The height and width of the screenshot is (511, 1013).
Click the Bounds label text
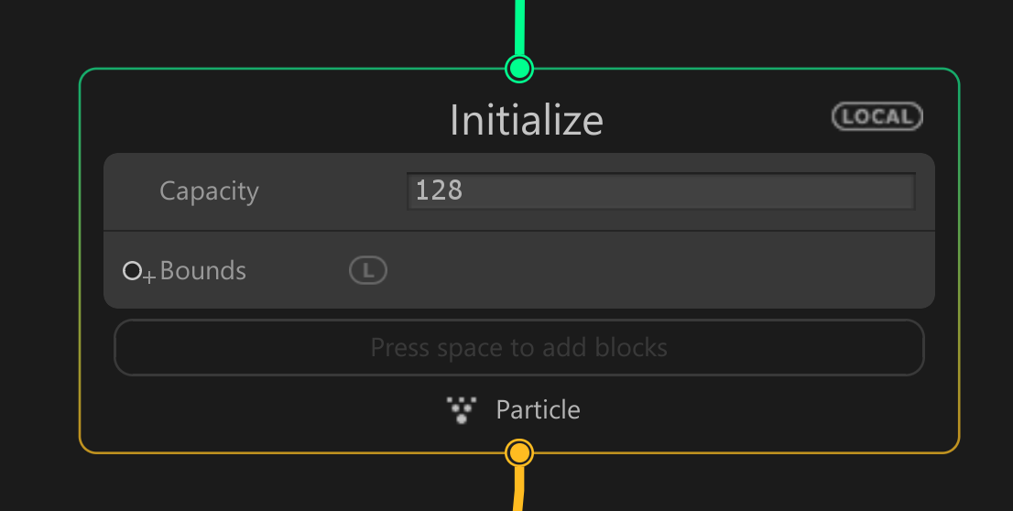(202, 271)
